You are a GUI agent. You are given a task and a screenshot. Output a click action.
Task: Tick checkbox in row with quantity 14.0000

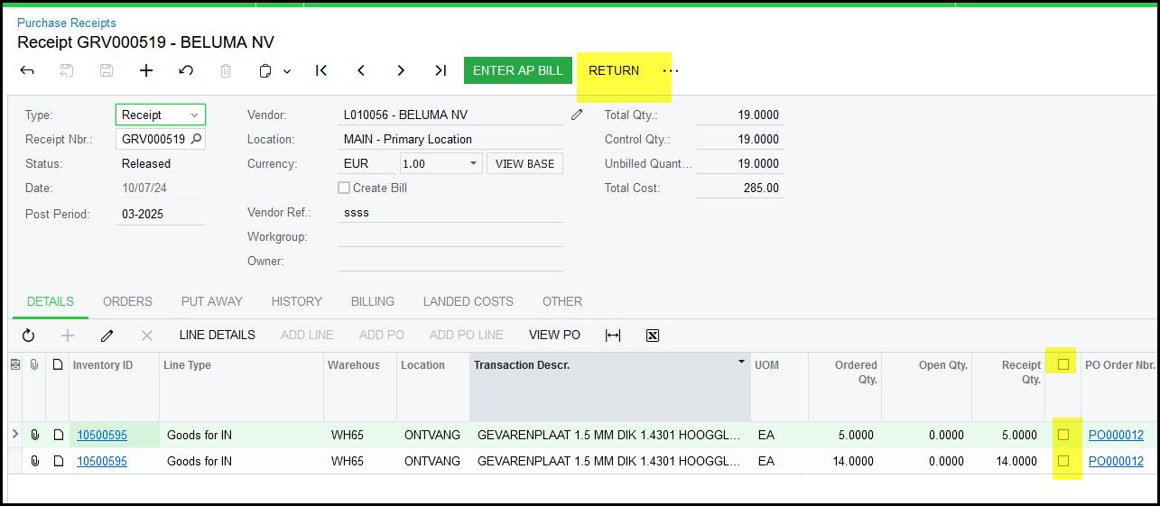pyautogui.click(x=1063, y=461)
